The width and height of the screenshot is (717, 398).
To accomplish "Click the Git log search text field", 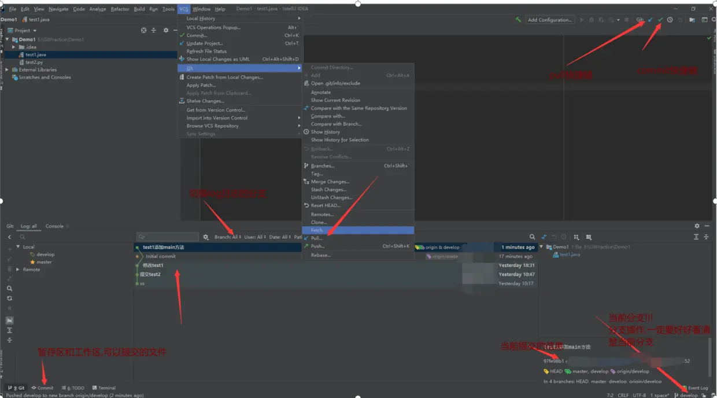I will pos(168,237).
